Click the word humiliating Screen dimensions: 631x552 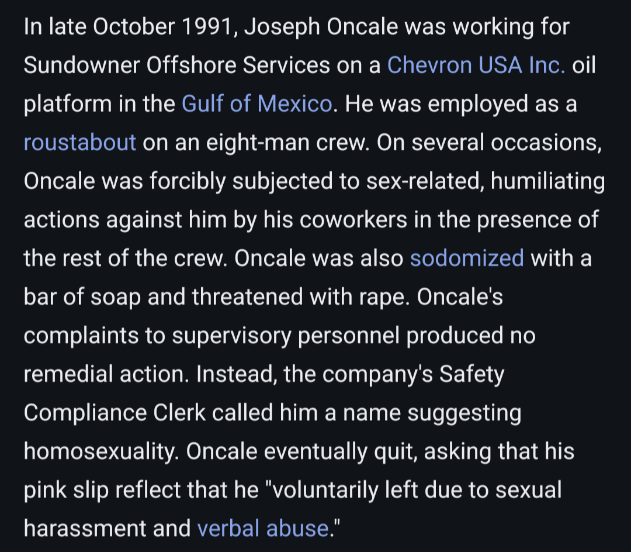tap(547, 182)
